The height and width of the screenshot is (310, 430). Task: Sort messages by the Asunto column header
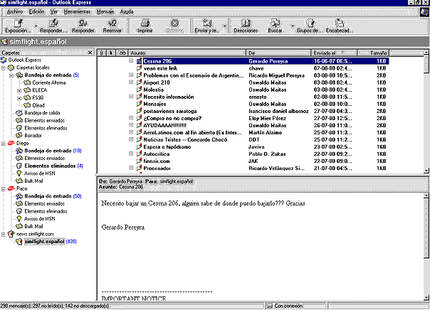[187, 53]
